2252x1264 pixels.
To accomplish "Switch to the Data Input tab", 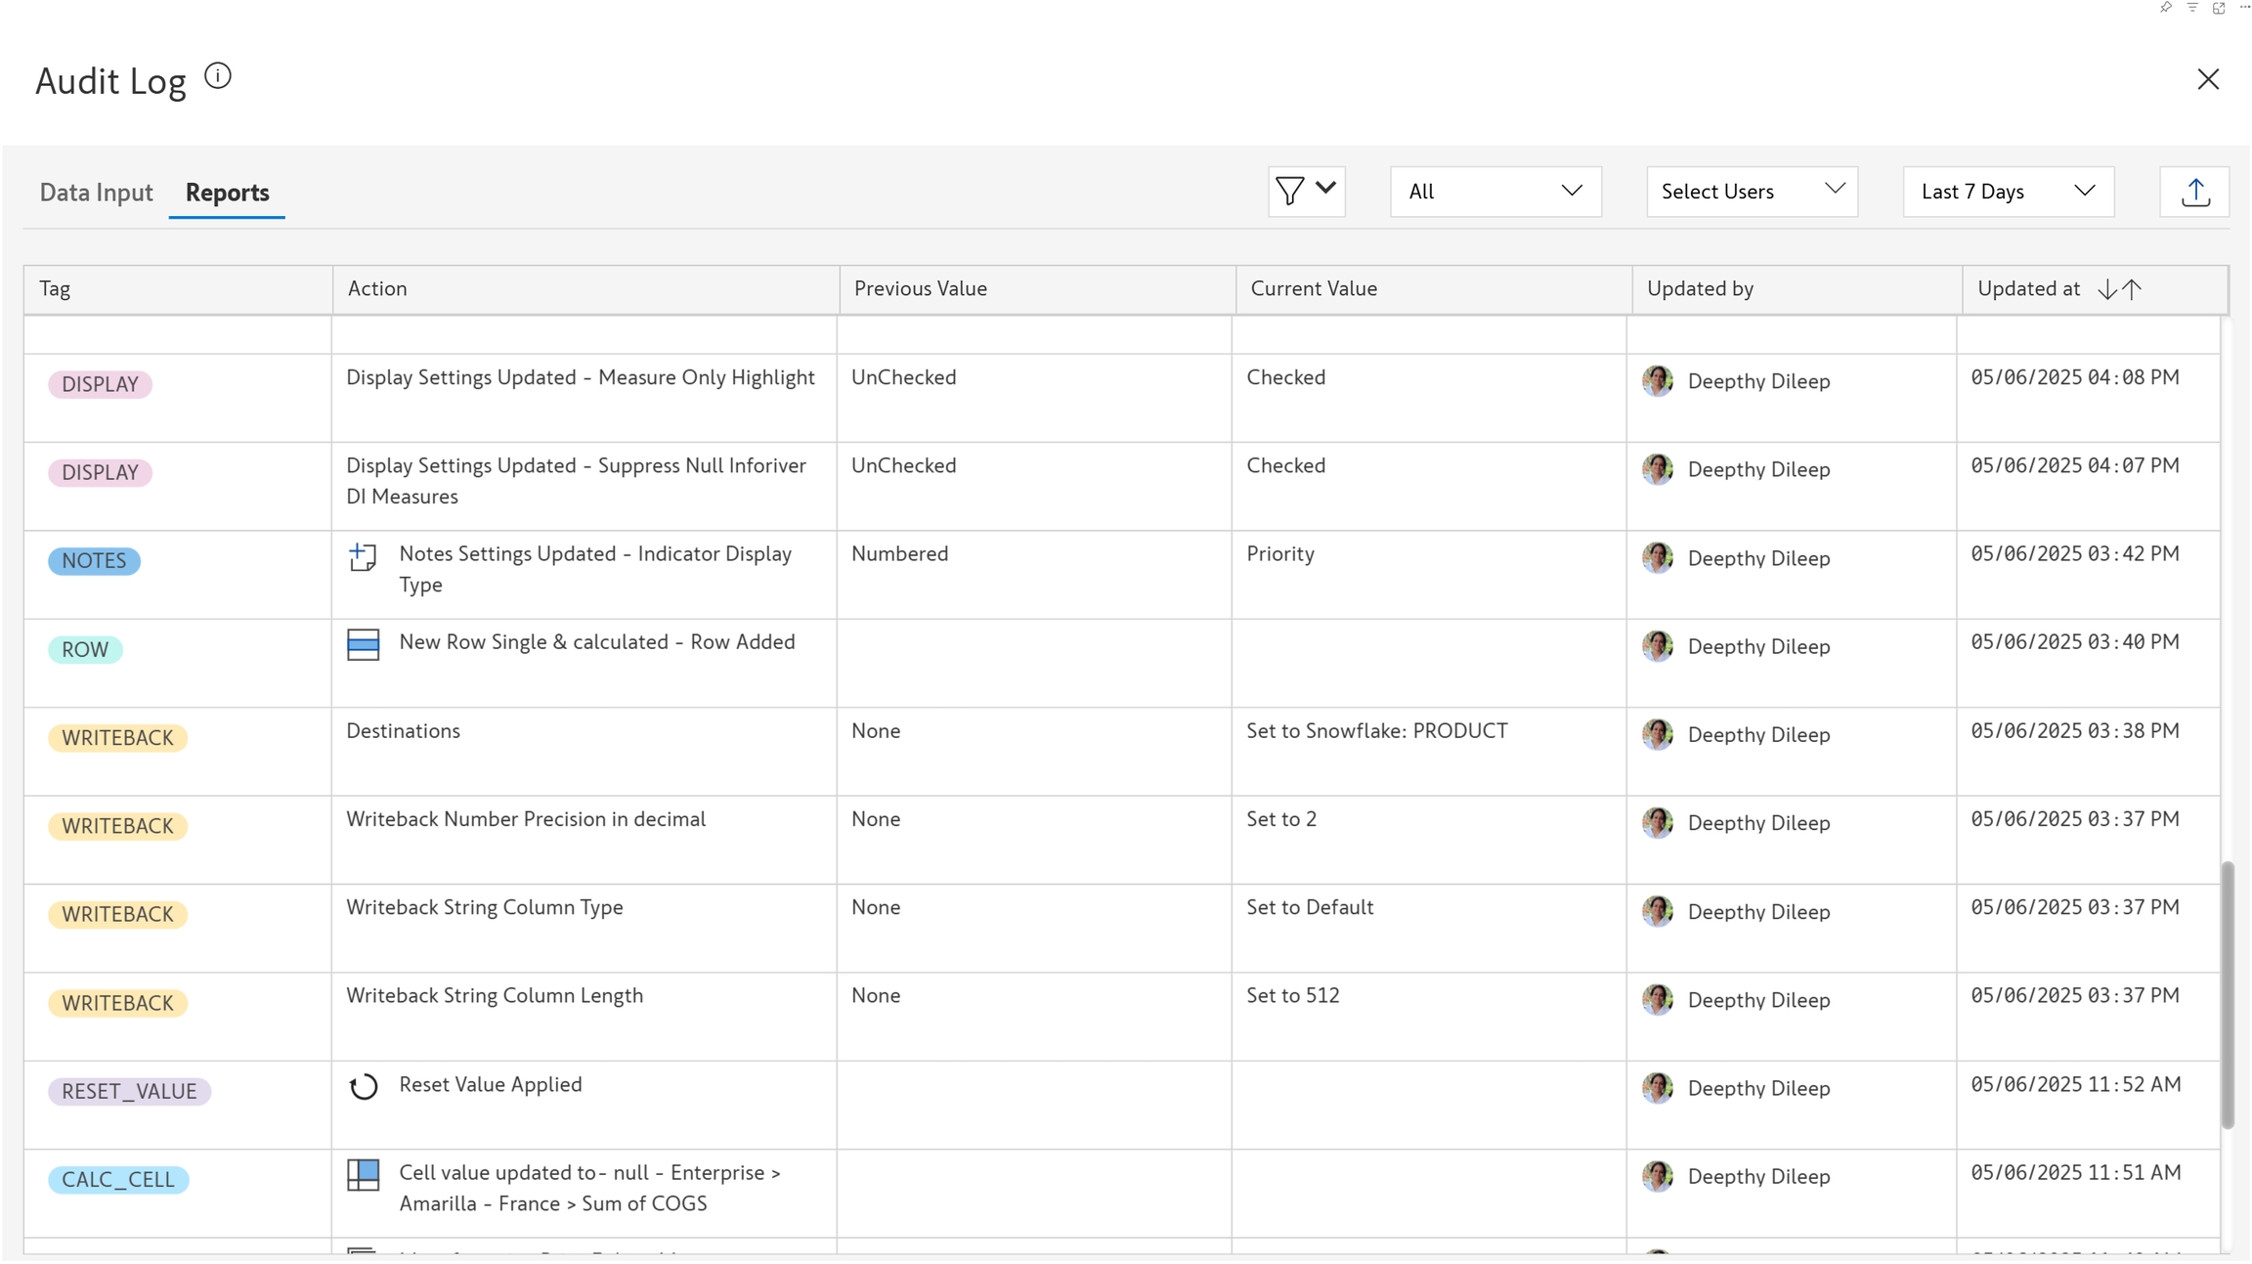I will tap(96, 193).
